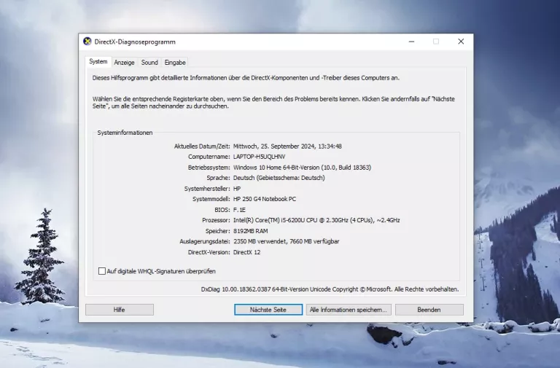
Task: Click the greyed-out maximize button
Action: tap(436, 42)
